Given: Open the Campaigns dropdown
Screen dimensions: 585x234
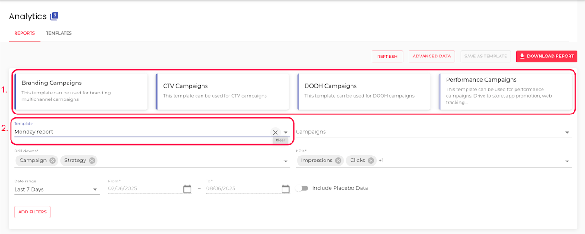Looking at the screenshot, I should (567, 132).
